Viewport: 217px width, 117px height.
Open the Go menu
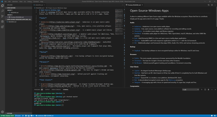[25, 2]
